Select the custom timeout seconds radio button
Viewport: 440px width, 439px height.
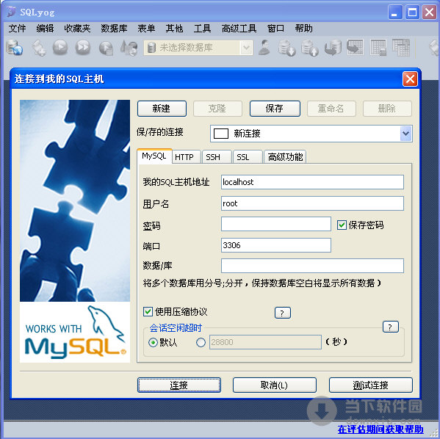pyautogui.click(x=201, y=343)
